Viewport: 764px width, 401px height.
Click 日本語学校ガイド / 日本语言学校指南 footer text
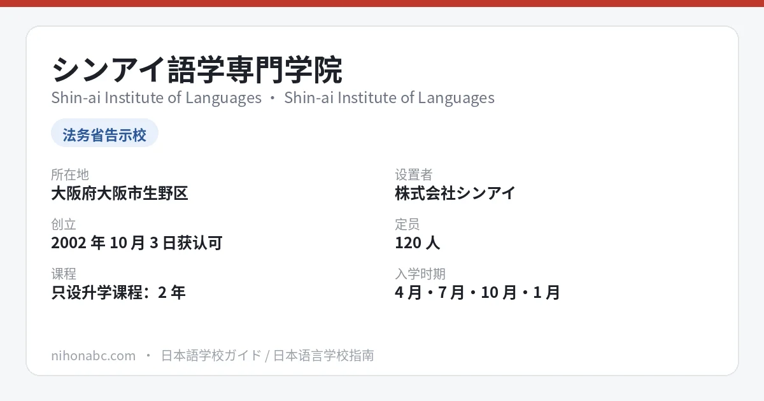(267, 355)
